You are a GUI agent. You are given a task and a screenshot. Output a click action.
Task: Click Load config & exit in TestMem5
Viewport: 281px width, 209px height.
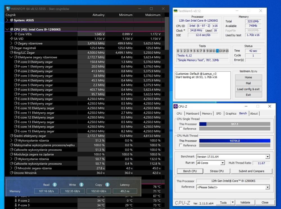pos(248,89)
